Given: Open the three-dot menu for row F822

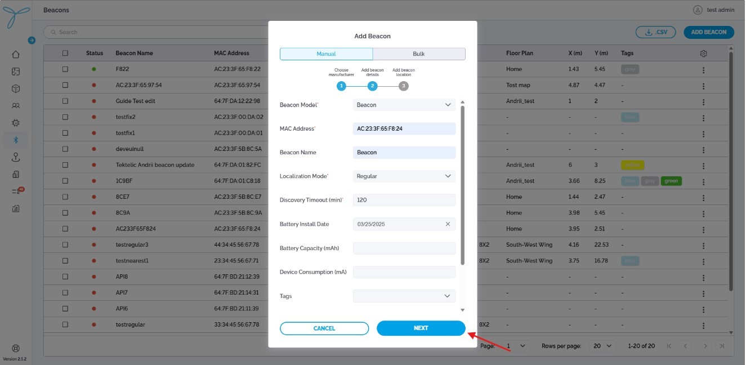Looking at the screenshot, I should click(703, 70).
